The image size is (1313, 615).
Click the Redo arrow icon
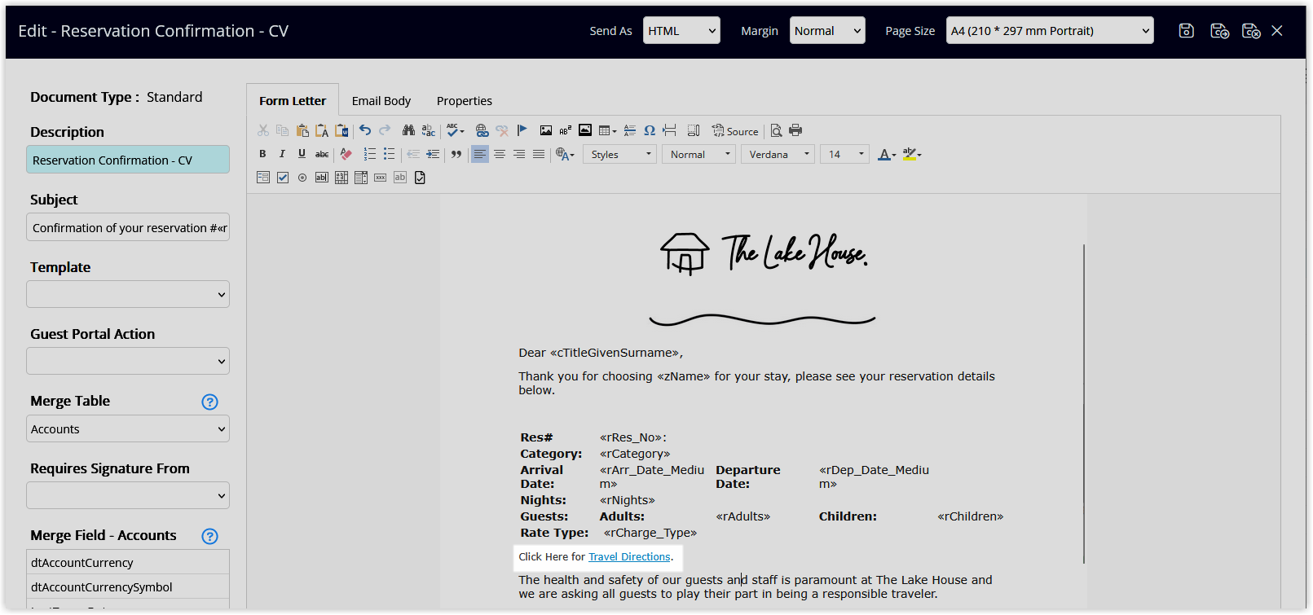point(385,130)
